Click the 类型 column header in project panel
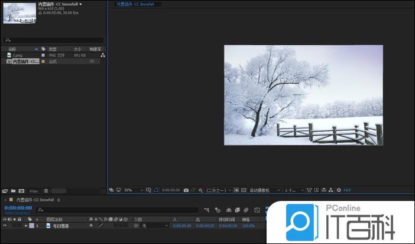This screenshot has height=244, width=415. (53, 49)
